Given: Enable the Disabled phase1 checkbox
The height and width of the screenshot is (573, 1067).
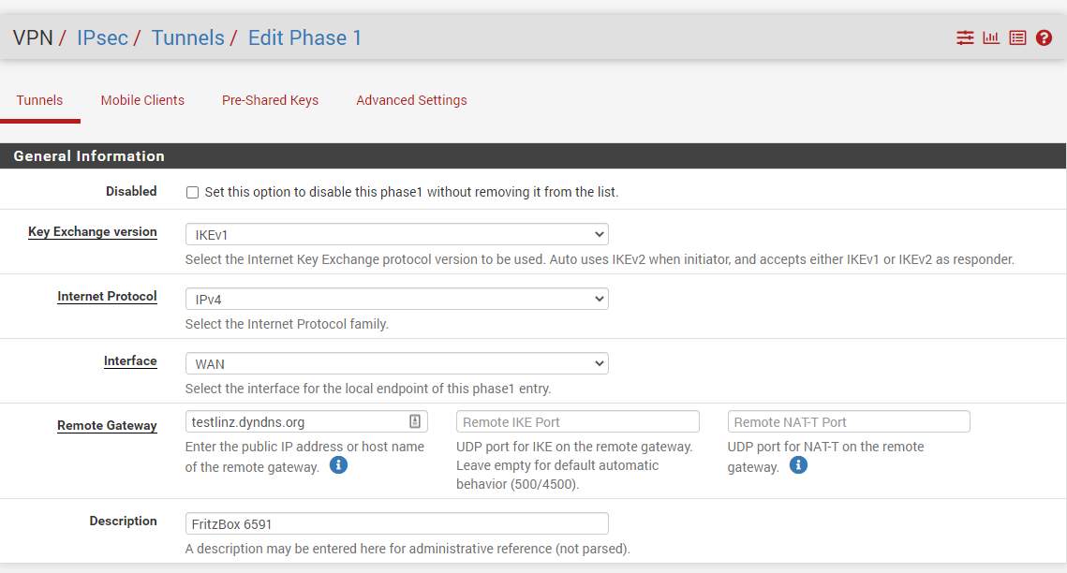Looking at the screenshot, I should [x=193, y=192].
